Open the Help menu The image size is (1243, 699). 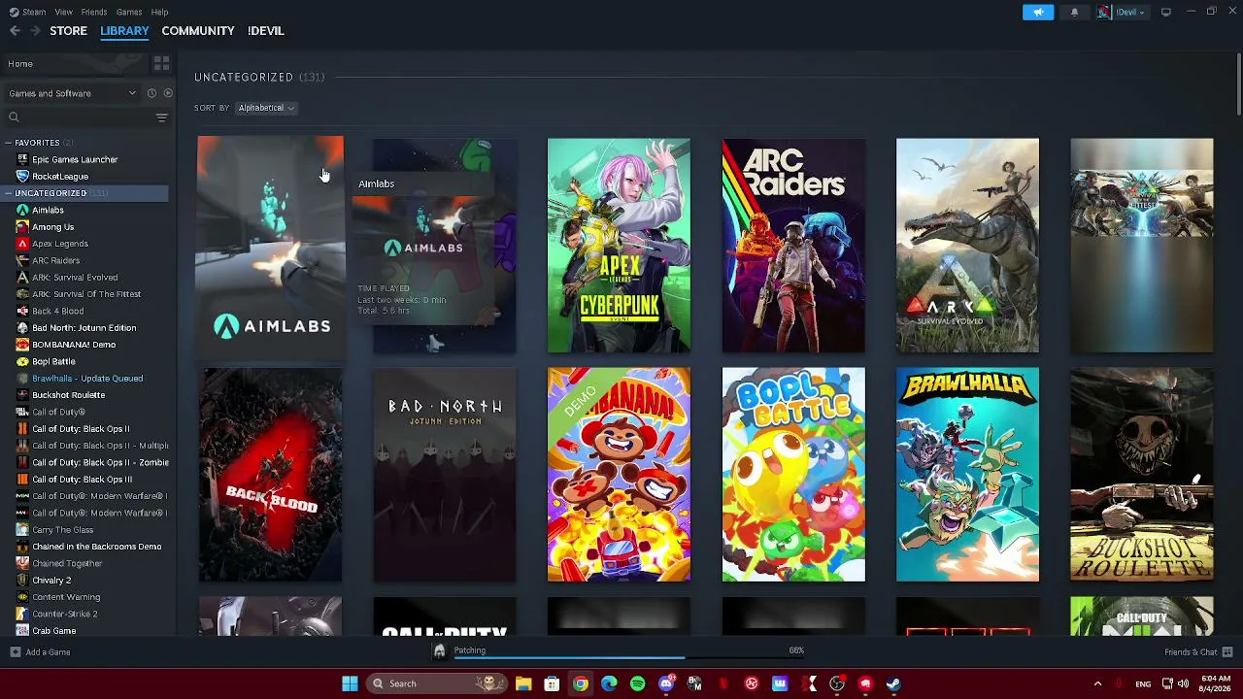click(160, 12)
